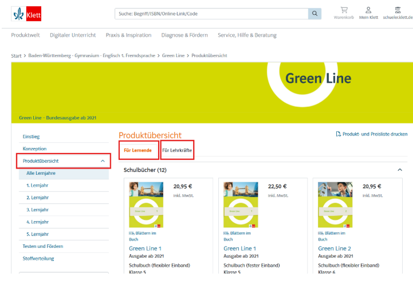The image size is (413, 281).
Task: Open Baden-Württemberg Gymnasium Englisch breadcrumb
Action: click(x=92, y=55)
